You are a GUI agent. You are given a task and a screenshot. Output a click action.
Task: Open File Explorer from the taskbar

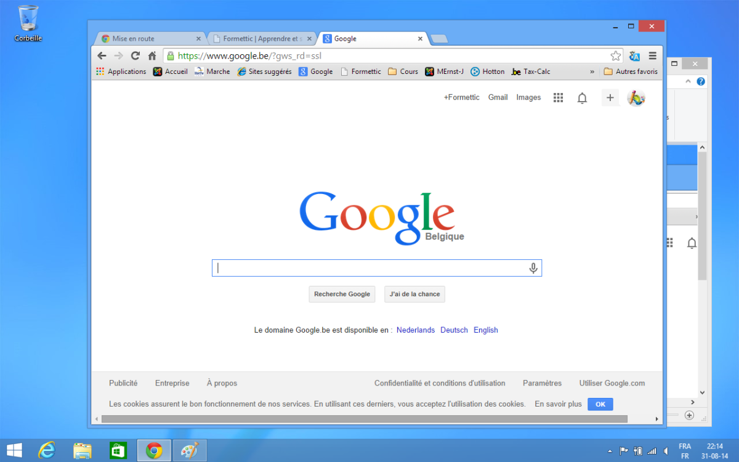click(83, 450)
